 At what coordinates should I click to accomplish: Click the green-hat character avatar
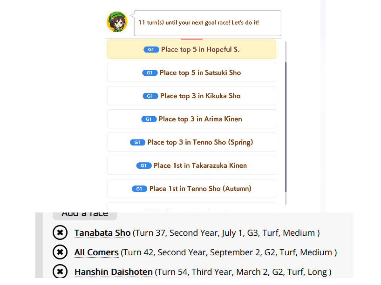coord(117,22)
